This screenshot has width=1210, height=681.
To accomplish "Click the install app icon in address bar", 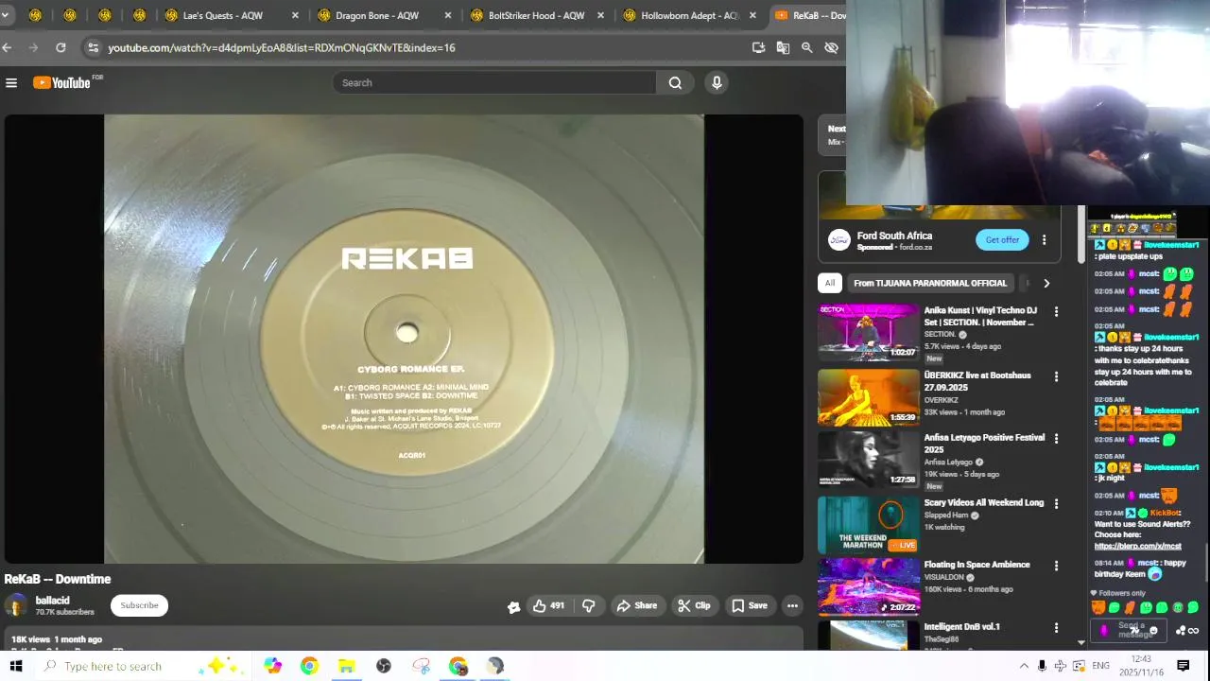I will [x=758, y=47].
